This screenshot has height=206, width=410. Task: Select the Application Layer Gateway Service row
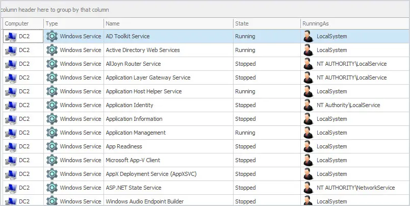coord(207,78)
